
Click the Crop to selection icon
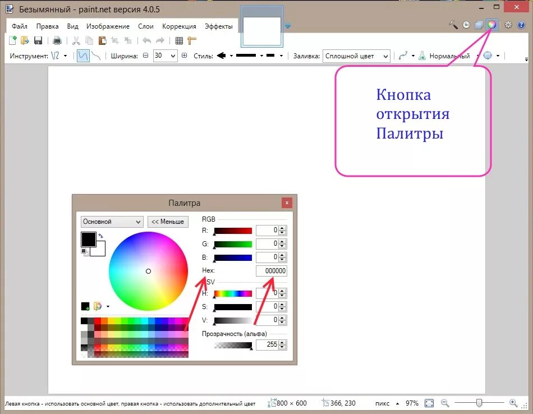115,40
